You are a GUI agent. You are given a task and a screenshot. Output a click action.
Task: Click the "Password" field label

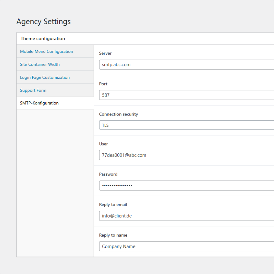pyautogui.click(x=108, y=174)
